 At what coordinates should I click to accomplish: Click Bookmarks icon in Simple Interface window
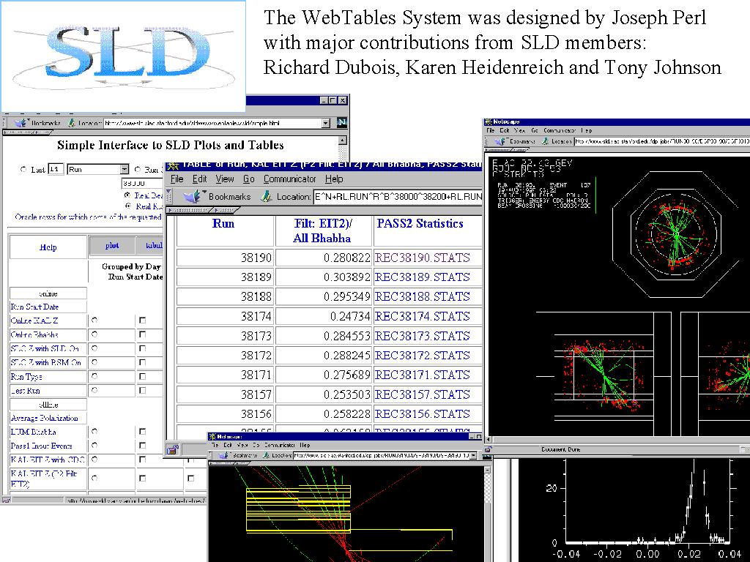(x=19, y=123)
